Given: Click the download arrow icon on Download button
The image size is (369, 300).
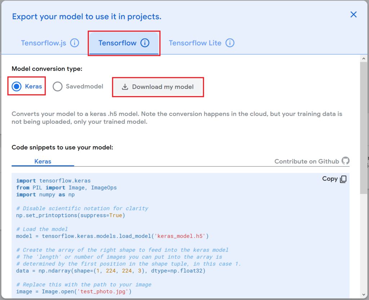Looking at the screenshot, I should click(125, 87).
